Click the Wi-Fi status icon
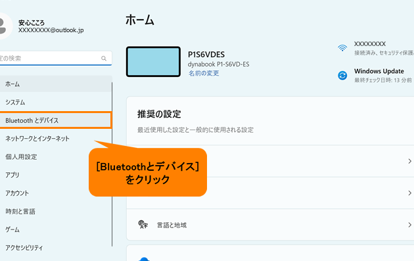This screenshot has height=261, width=414. point(342,48)
